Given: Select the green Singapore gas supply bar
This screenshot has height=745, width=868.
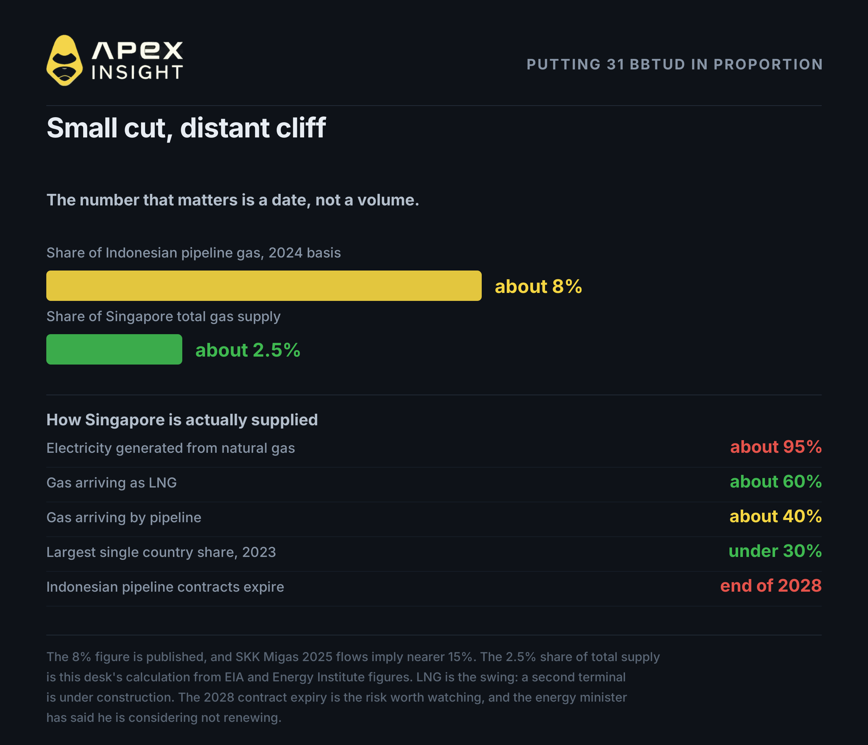Looking at the screenshot, I should click(114, 349).
